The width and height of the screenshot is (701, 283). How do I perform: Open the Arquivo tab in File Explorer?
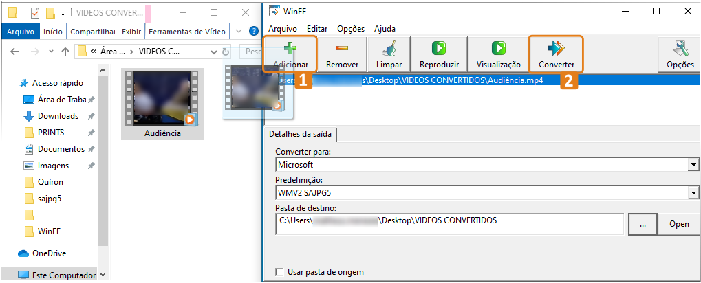point(21,32)
